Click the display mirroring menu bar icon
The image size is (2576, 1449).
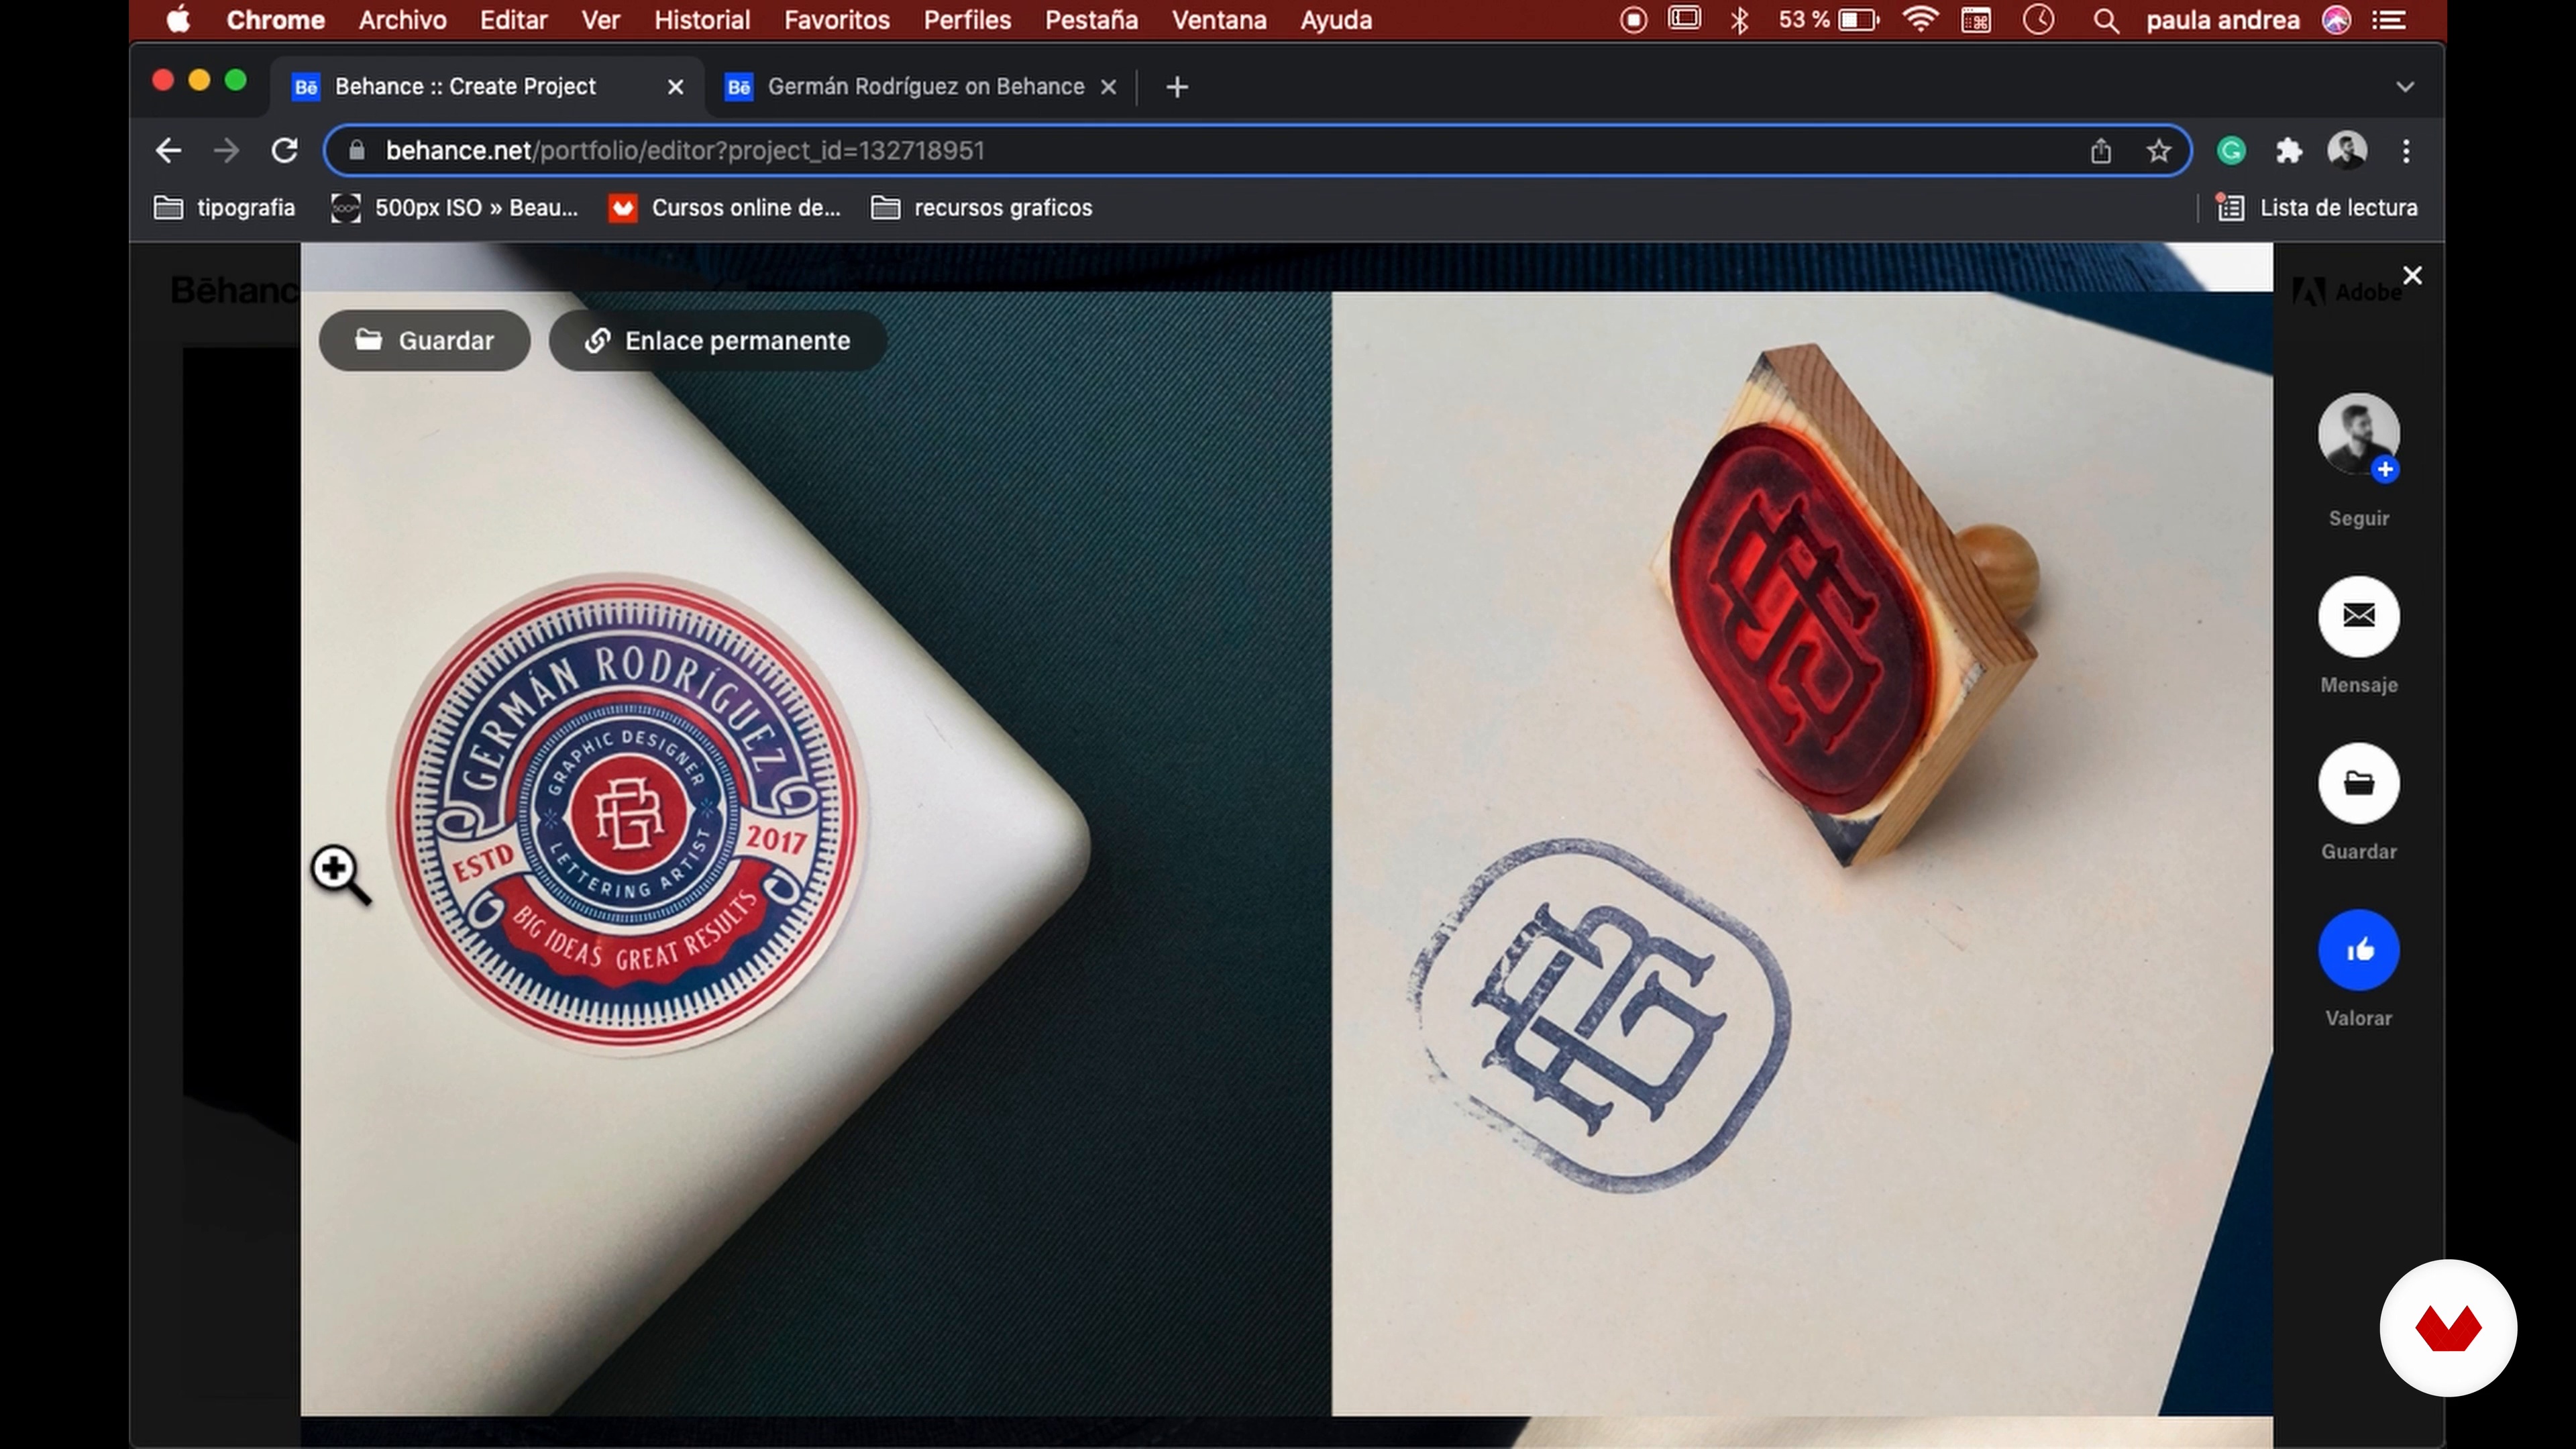point(1685,19)
